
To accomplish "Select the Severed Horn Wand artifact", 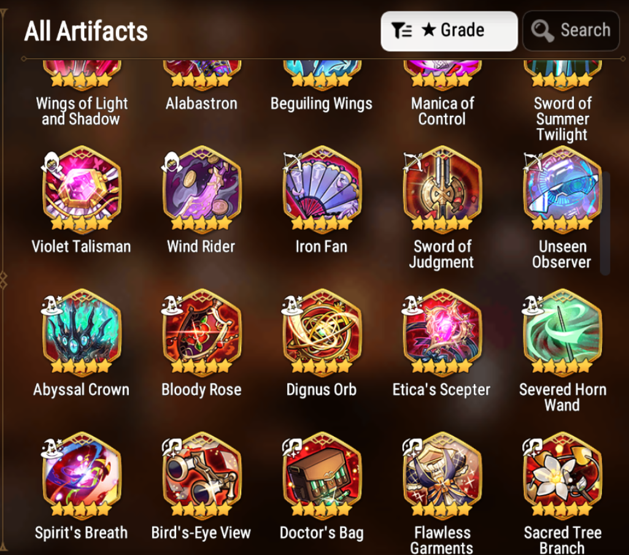I will click(x=562, y=333).
